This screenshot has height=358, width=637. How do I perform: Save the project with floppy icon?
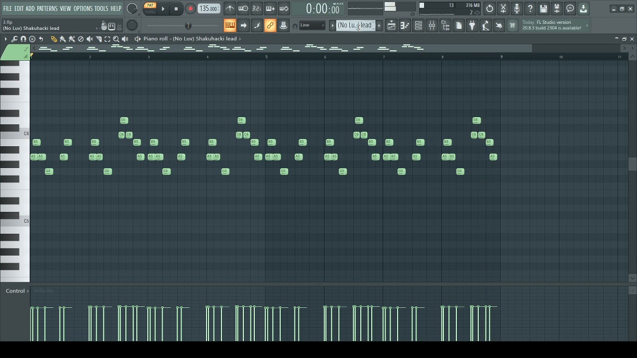click(543, 8)
